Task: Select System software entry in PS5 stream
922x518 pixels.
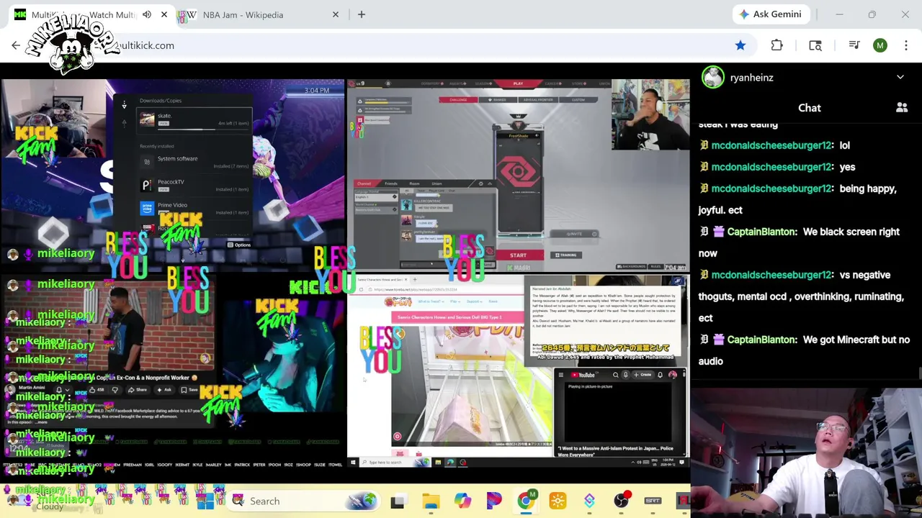Action: pyautogui.click(x=194, y=162)
